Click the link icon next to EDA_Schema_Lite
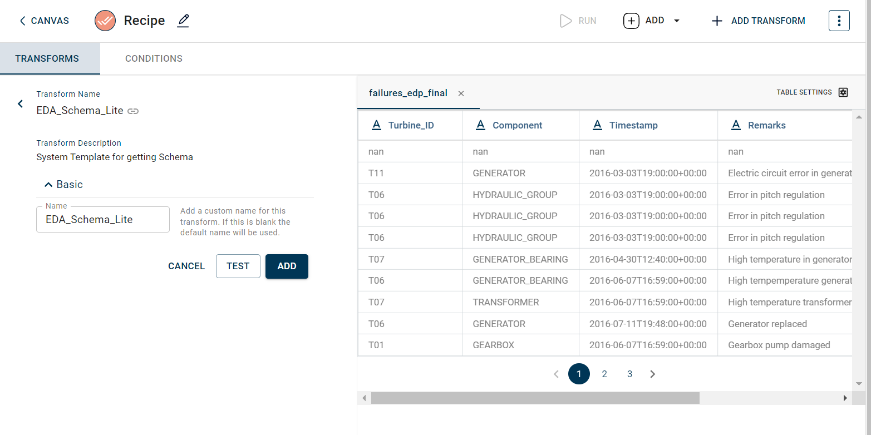871x435 pixels. pyautogui.click(x=133, y=111)
